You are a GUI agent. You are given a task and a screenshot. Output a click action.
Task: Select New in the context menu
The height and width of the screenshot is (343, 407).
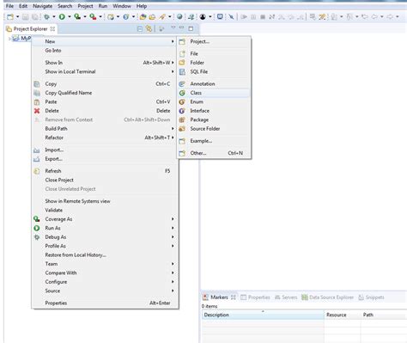(104, 41)
